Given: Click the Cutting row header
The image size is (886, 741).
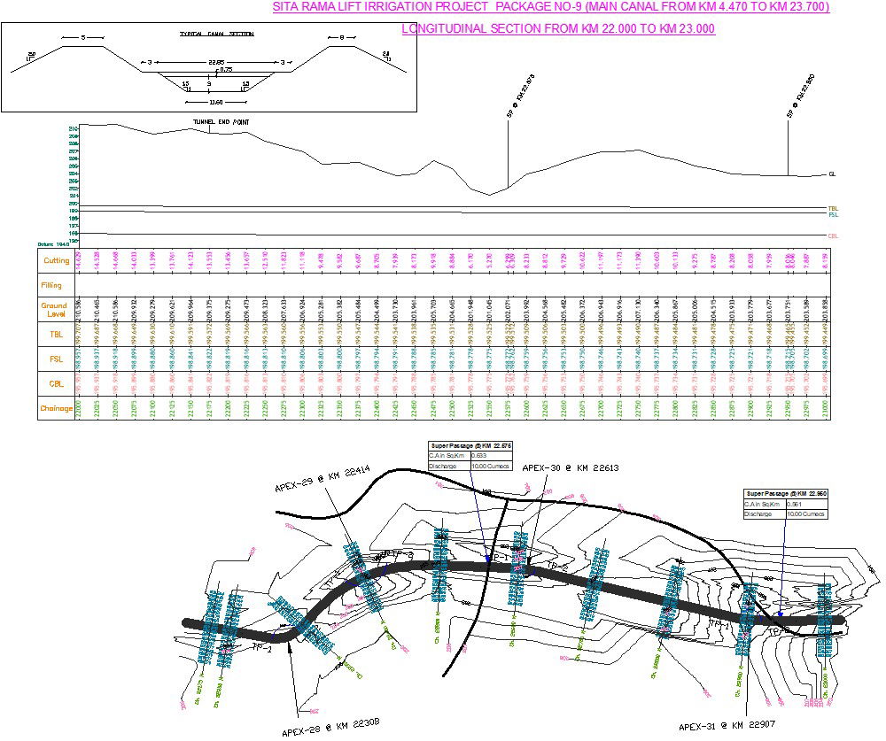Looking at the screenshot, I should [57, 261].
